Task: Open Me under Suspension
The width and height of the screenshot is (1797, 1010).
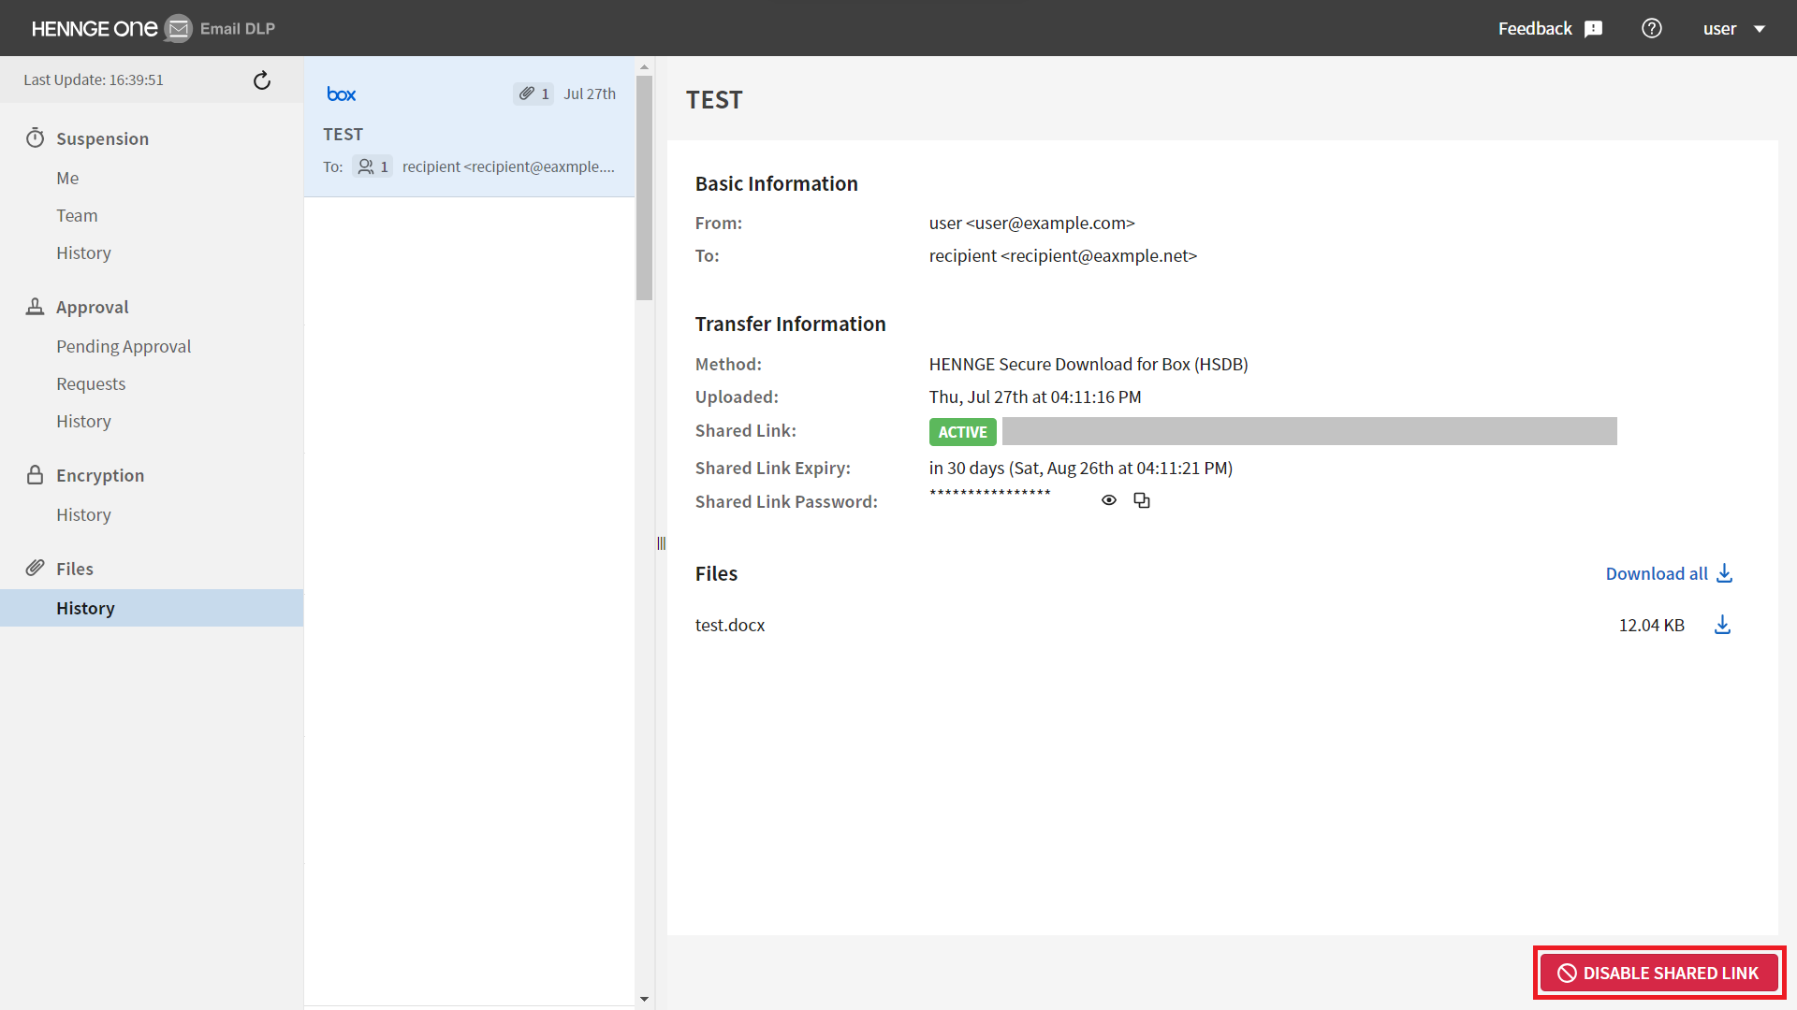Action: coord(67,178)
